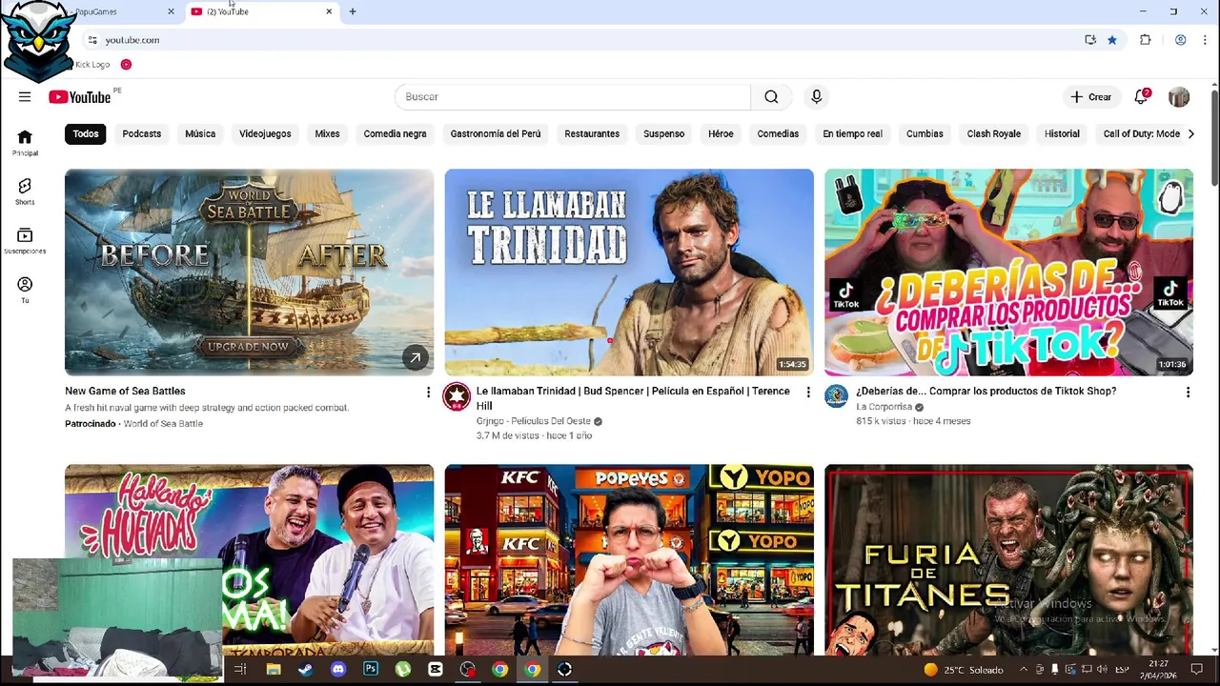
Task: Select the Restaurantes chip
Action: tap(592, 134)
